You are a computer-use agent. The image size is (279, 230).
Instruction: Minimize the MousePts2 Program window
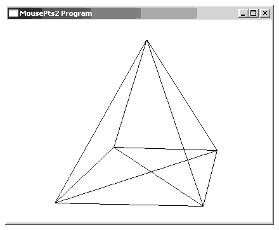pyautogui.click(x=243, y=13)
